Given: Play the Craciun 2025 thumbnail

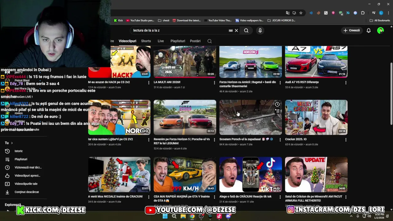Looking at the screenshot, I should (316, 117).
